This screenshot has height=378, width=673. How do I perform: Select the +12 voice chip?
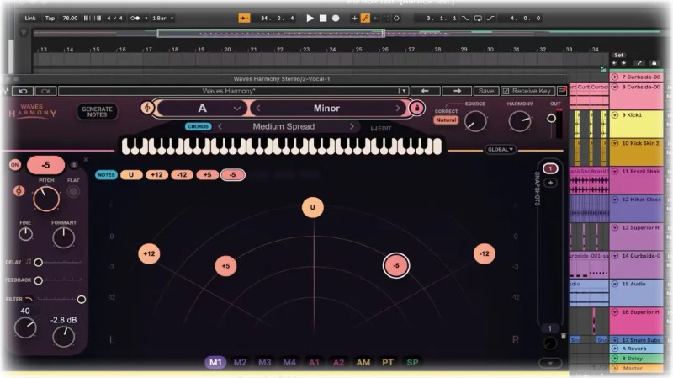[x=156, y=175]
